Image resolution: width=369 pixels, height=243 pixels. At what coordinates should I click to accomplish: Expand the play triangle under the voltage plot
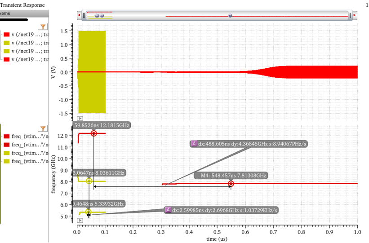[80, 118]
